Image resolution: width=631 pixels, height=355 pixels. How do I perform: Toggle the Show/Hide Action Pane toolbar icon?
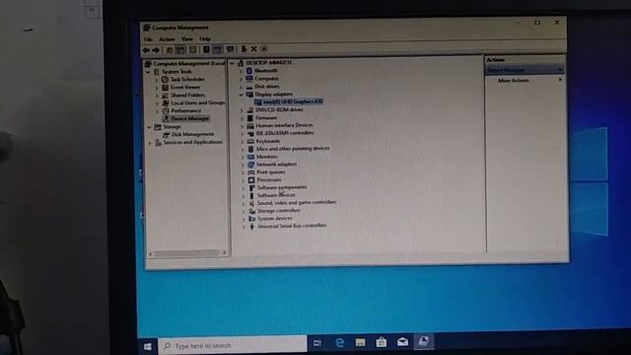(x=217, y=49)
